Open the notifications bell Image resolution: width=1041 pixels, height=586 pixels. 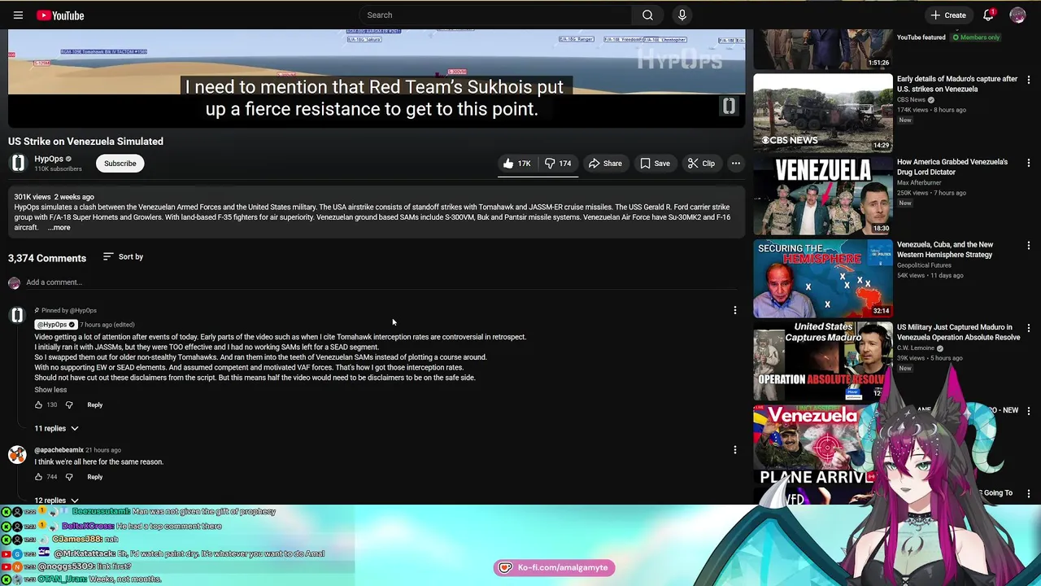[988, 15]
